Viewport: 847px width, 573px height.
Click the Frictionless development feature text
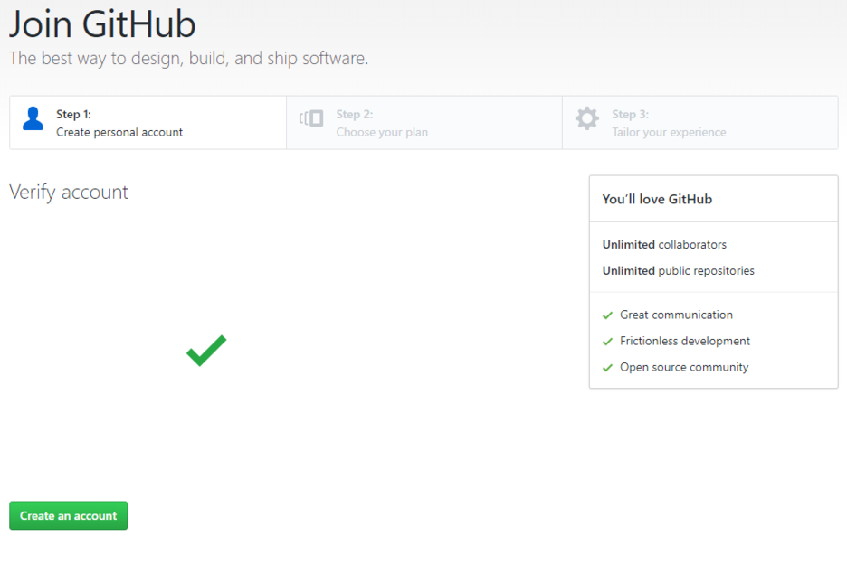683,341
